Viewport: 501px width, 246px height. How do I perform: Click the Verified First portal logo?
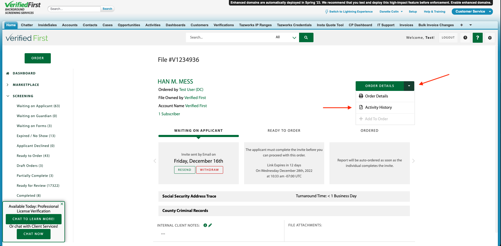[x=27, y=38]
